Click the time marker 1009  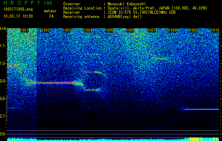[x=194, y=30]
